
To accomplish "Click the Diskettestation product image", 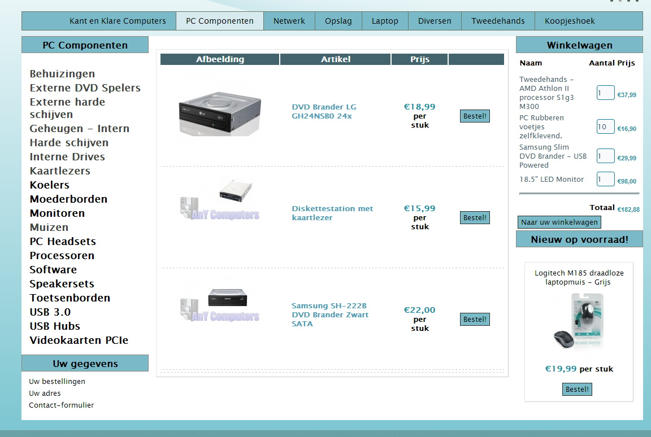I will pyautogui.click(x=220, y=199).
